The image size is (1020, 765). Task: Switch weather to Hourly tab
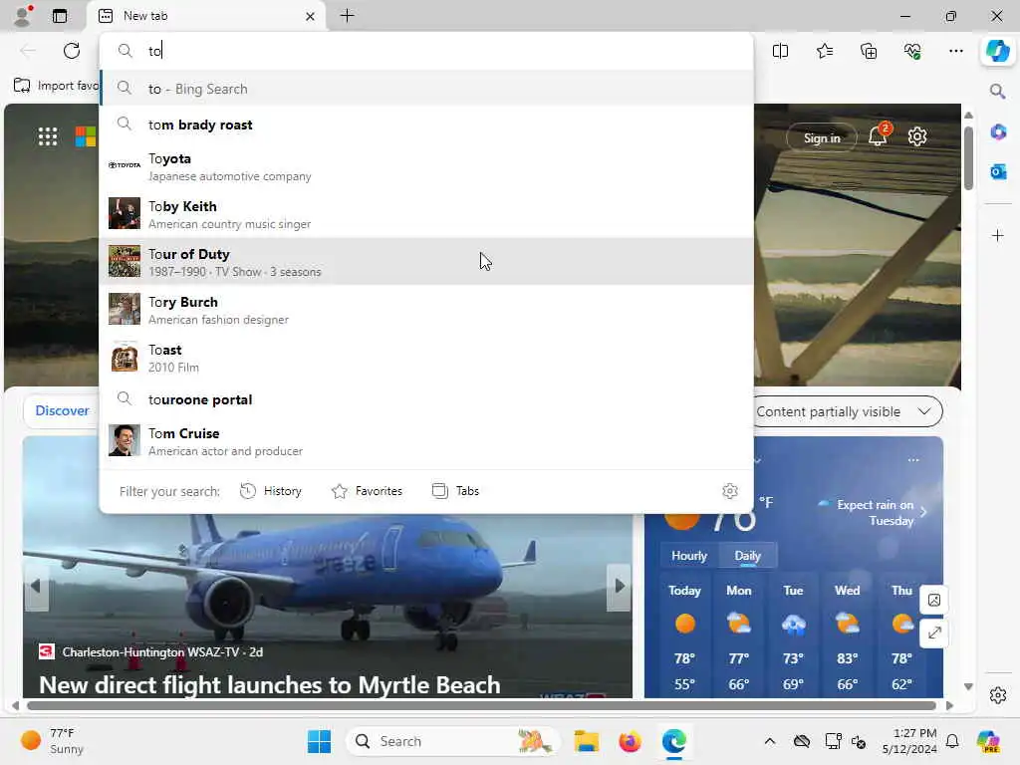(x=689, y=556)
